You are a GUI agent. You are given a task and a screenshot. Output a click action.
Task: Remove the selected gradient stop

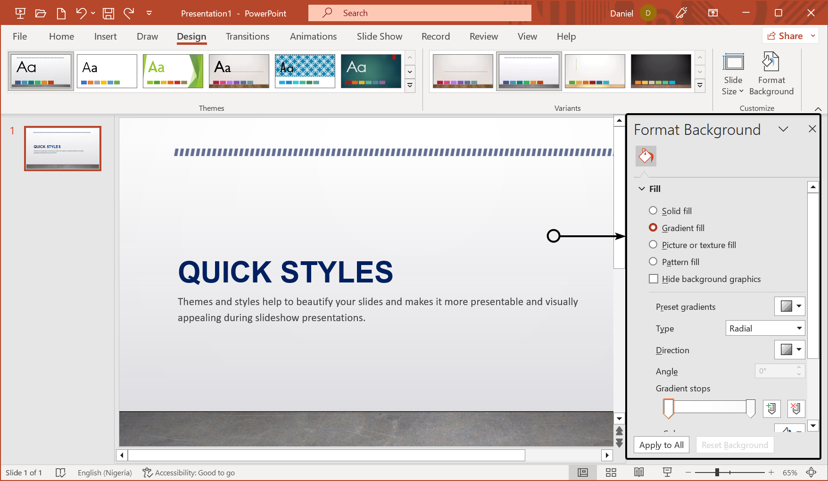coord(796,408)
